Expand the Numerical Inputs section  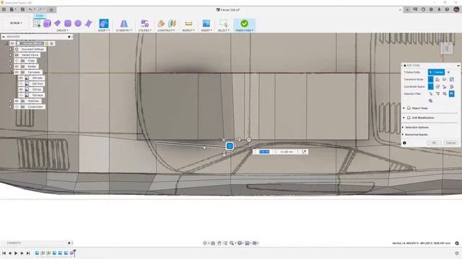click(416, 135)
